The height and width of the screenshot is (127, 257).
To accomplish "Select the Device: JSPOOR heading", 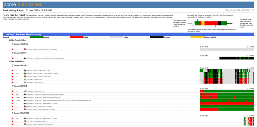I will pos(18,65).
